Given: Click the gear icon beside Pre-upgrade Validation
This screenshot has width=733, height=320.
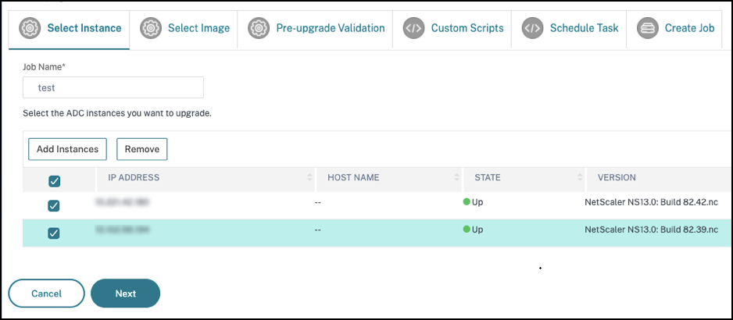Looking at the screenshot, I should (x=259, y=28).
